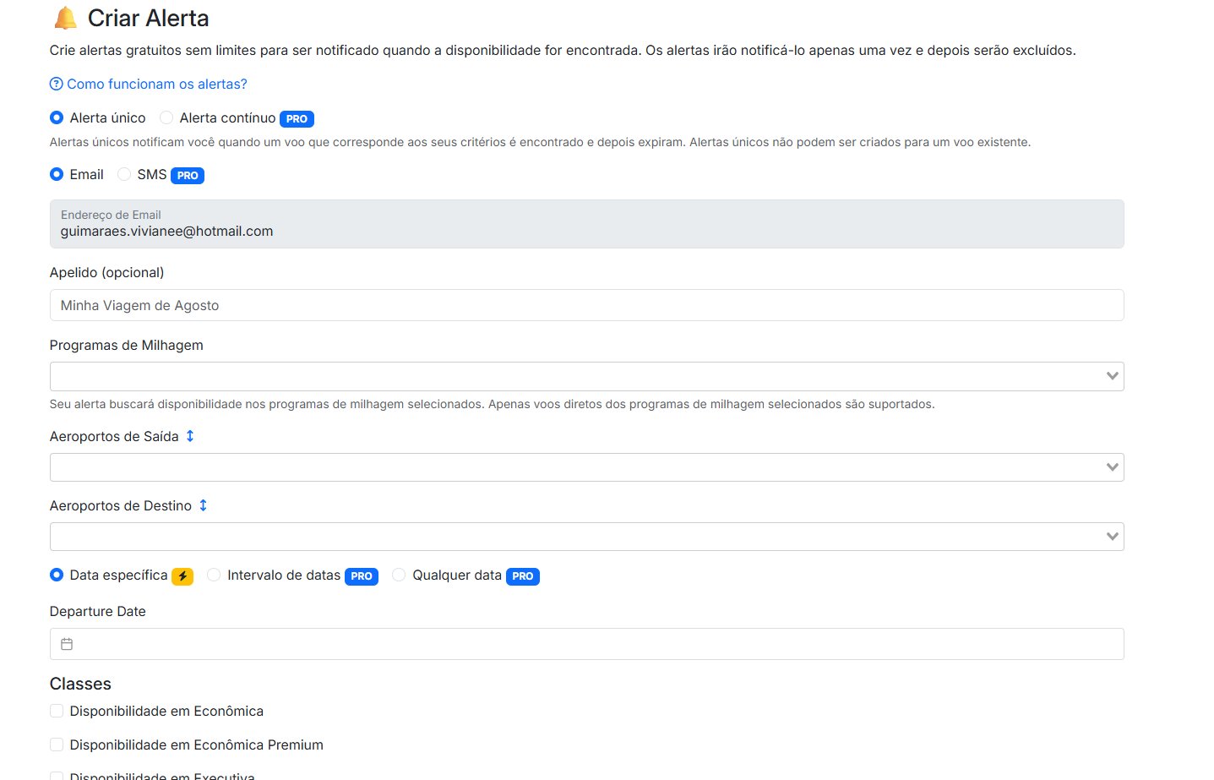Open the Programas de Milhagem dropdown

(586, 376)
